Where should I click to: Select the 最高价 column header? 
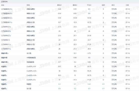pyautogui.click(x=75, y=5)
